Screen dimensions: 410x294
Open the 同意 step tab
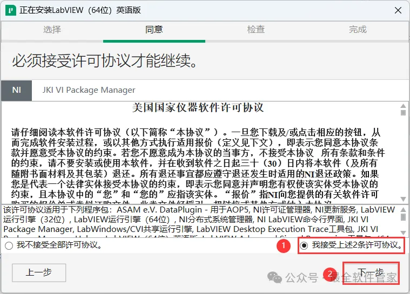coord(154,30)
